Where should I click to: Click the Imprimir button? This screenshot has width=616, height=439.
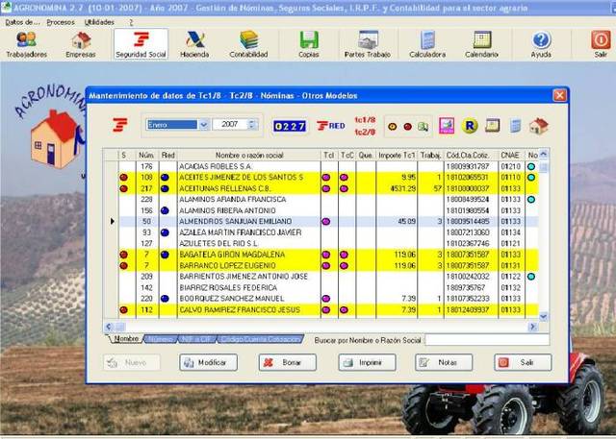point(367,362)
